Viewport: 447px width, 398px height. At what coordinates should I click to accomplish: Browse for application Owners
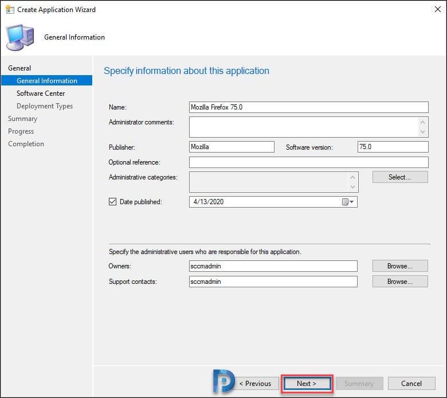click(399, 266)
